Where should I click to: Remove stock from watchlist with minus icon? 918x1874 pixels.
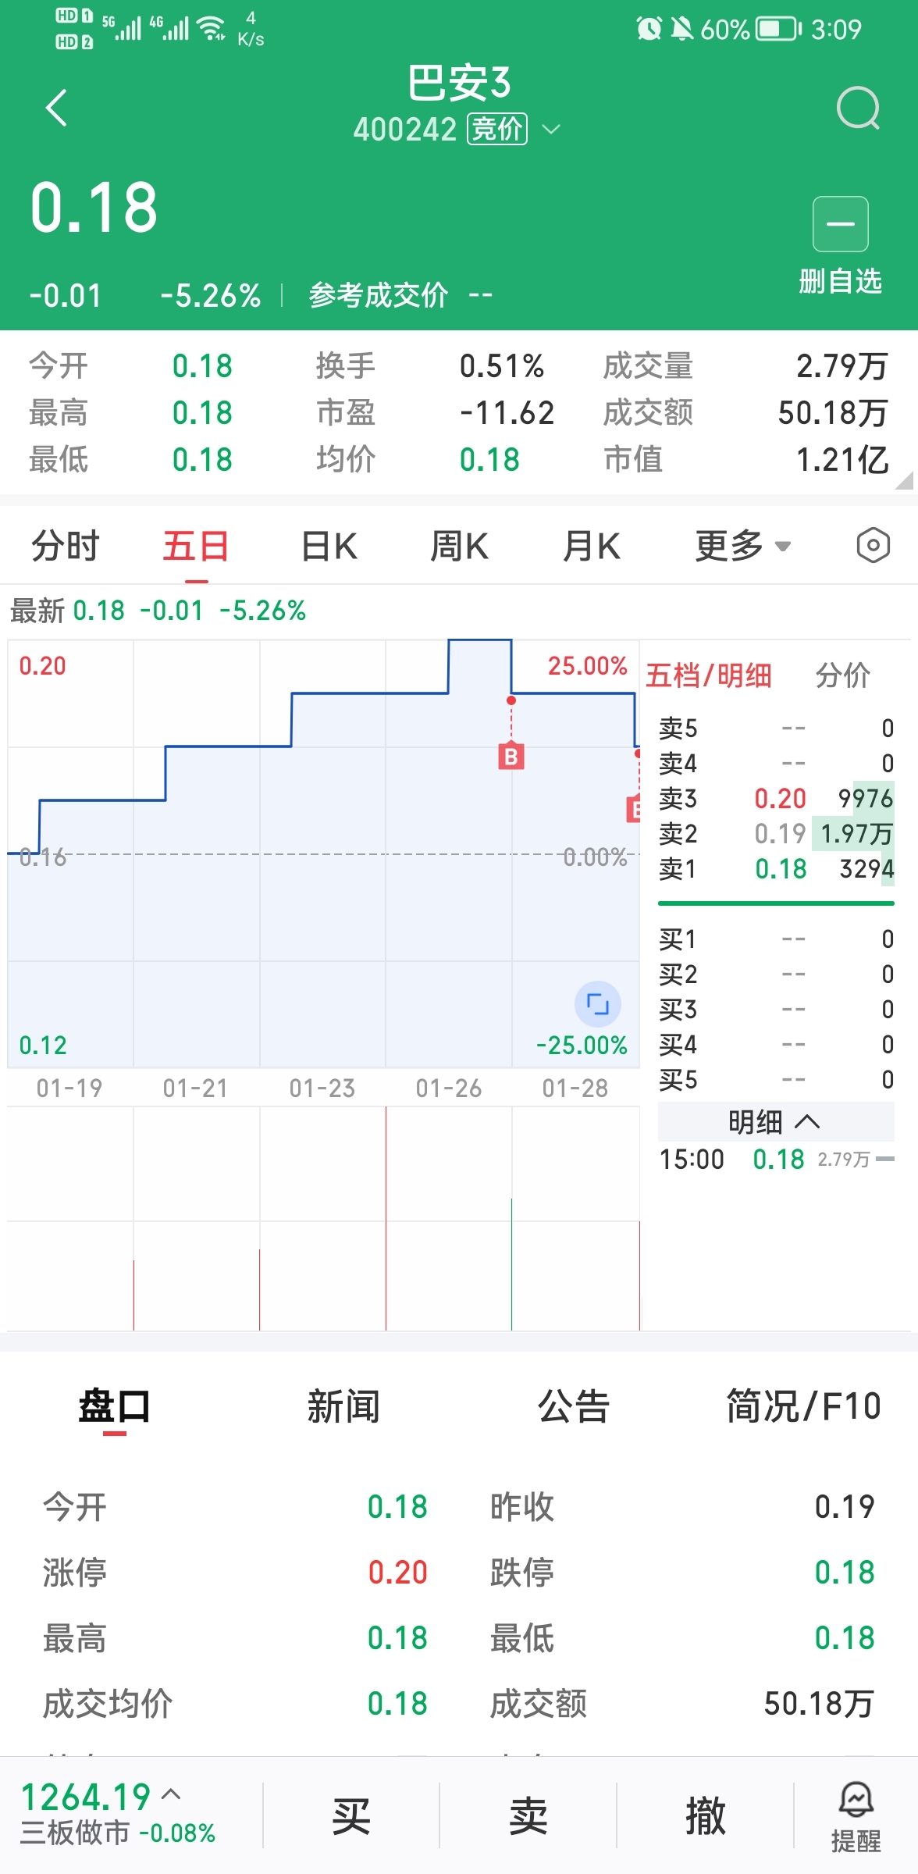pos(840,224)
